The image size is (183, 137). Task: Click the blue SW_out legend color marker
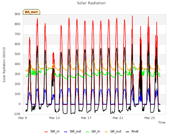(x=66, y=132)
